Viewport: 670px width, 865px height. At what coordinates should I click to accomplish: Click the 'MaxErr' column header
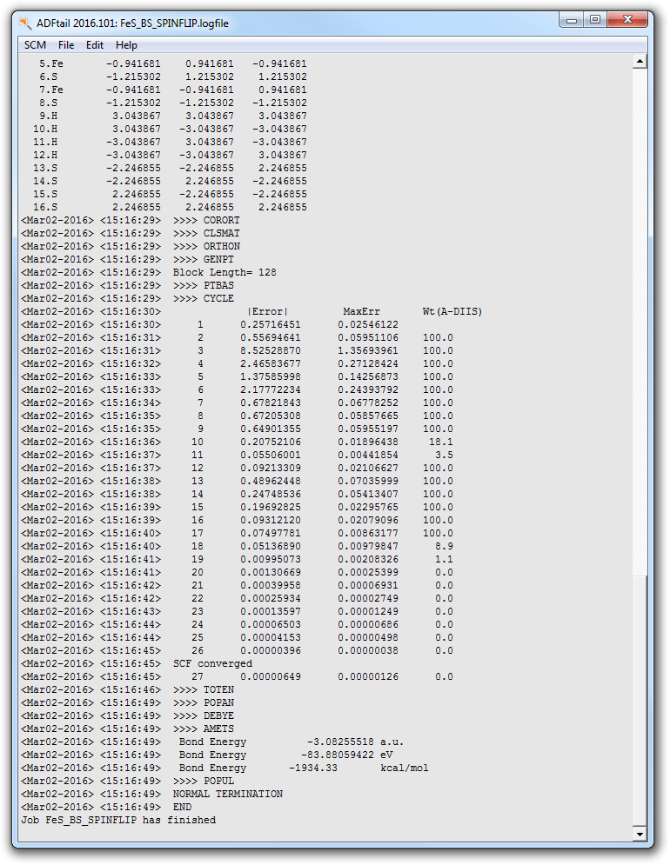tap(362, 312)
